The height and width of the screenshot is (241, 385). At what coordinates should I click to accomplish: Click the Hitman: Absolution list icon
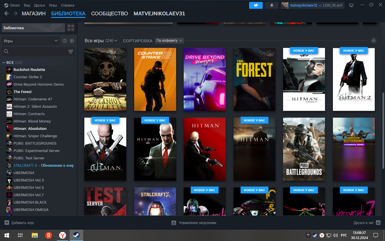coord(9,128)
